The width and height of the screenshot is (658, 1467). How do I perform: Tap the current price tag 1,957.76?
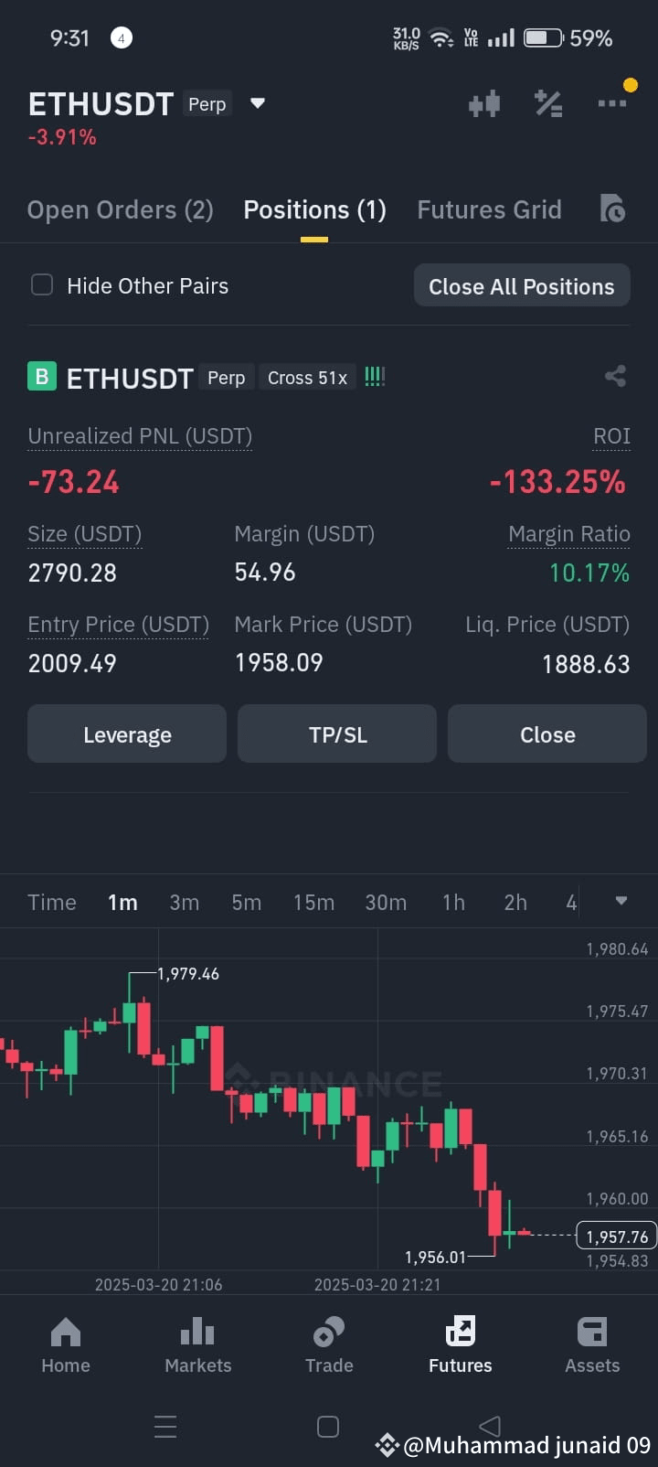tap(617, 1237)
